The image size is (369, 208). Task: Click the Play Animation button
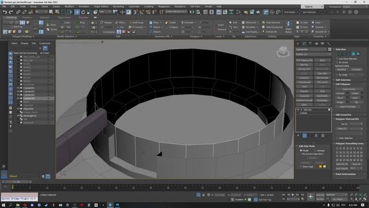coord(293,195)
